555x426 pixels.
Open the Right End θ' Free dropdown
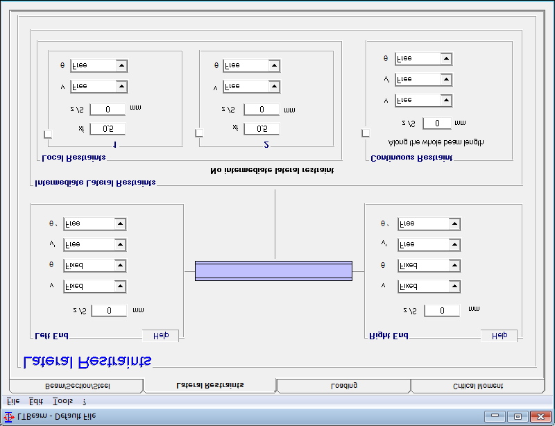tap(429, 224)
